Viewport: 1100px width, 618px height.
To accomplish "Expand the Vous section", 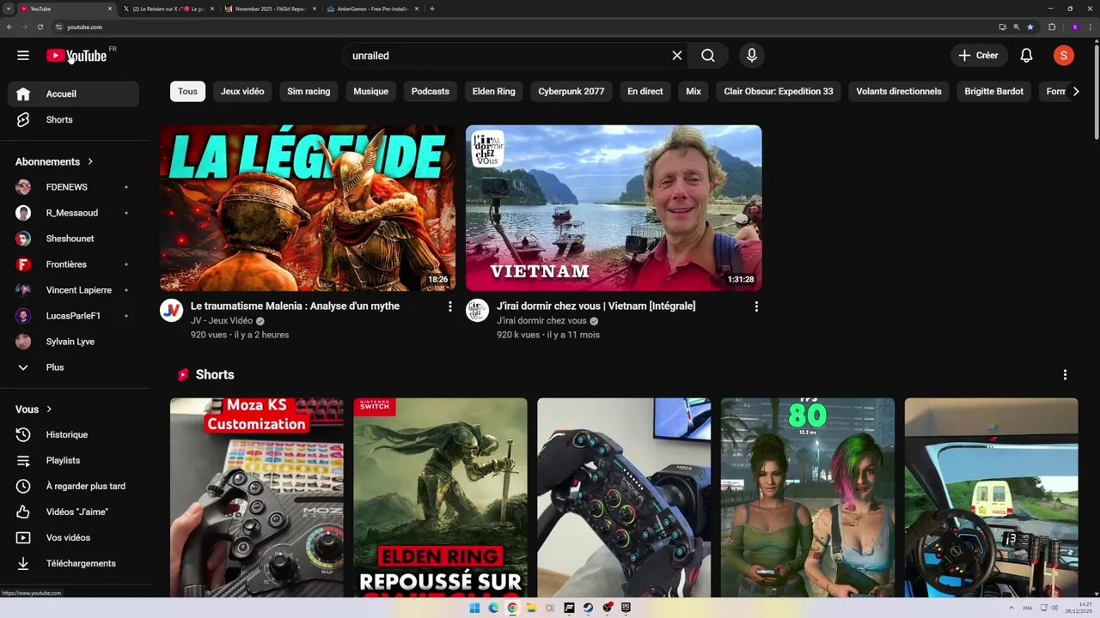I will [x=34, y=409].
